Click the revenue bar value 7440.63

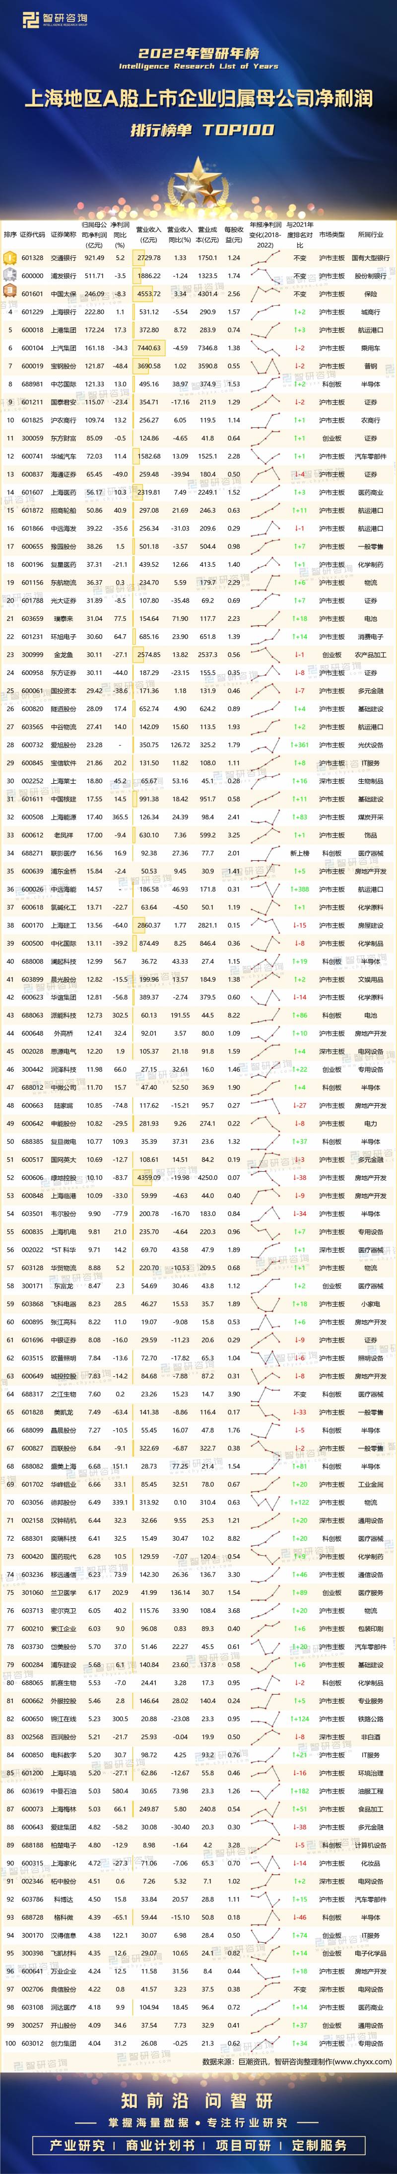[148, 348]
